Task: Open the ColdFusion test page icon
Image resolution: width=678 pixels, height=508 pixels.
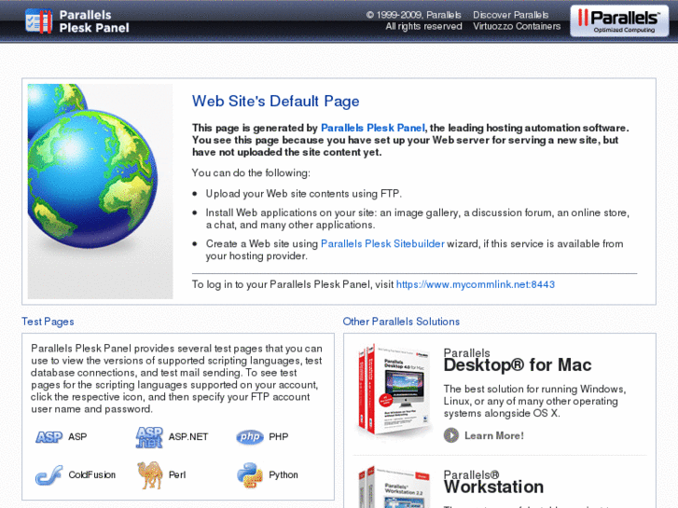Action: (x=48, y=475)
